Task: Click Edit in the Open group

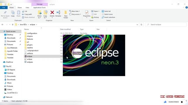Action: point(94,14)
